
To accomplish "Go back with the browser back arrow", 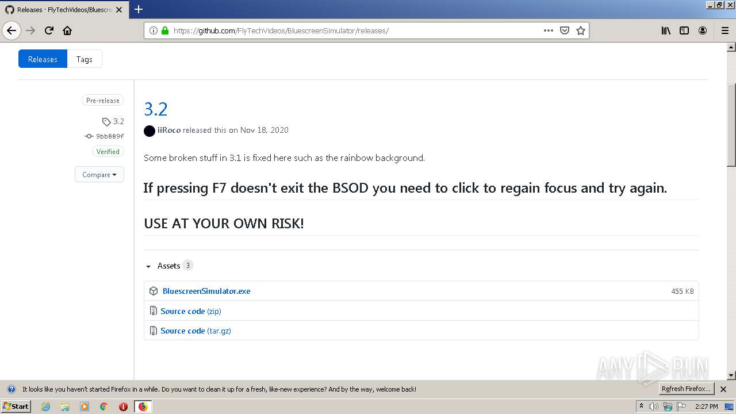I will 11,30.
